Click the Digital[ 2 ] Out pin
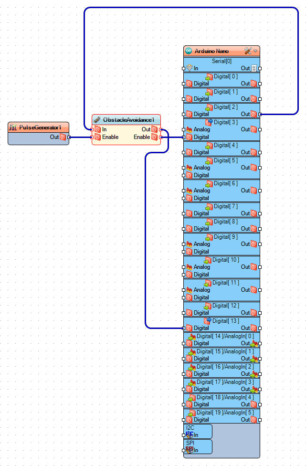306x466 pixels. click(253, 114)
